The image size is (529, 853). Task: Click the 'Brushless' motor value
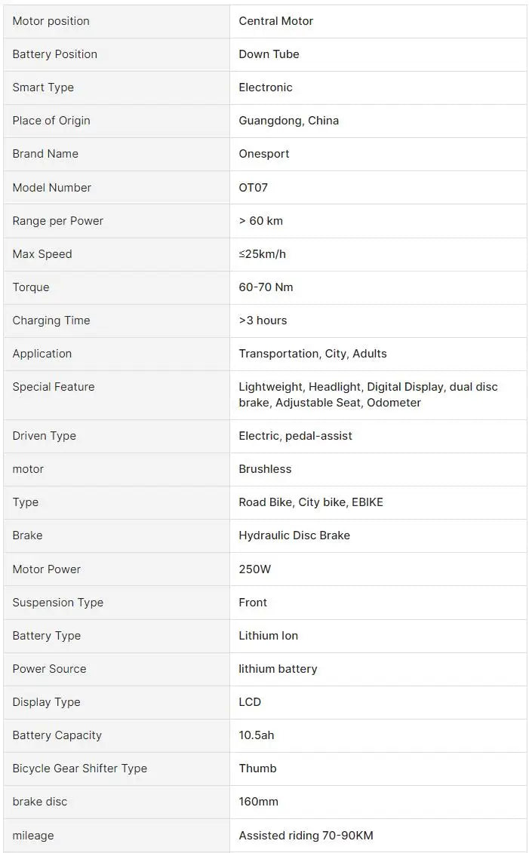[265, 469]
